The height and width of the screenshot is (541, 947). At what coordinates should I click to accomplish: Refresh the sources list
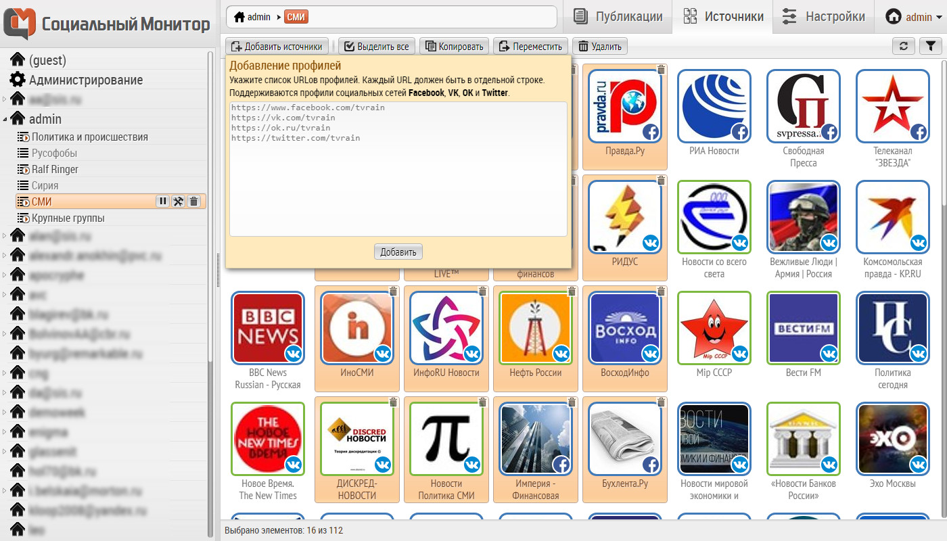pyautogui.click(x=904, y=46)
